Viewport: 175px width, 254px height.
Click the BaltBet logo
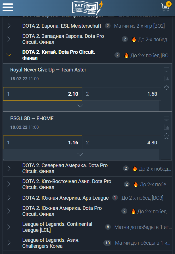click(x=87, y=7)
